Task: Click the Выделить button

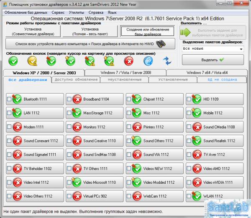Action: (x=213, y=60)
